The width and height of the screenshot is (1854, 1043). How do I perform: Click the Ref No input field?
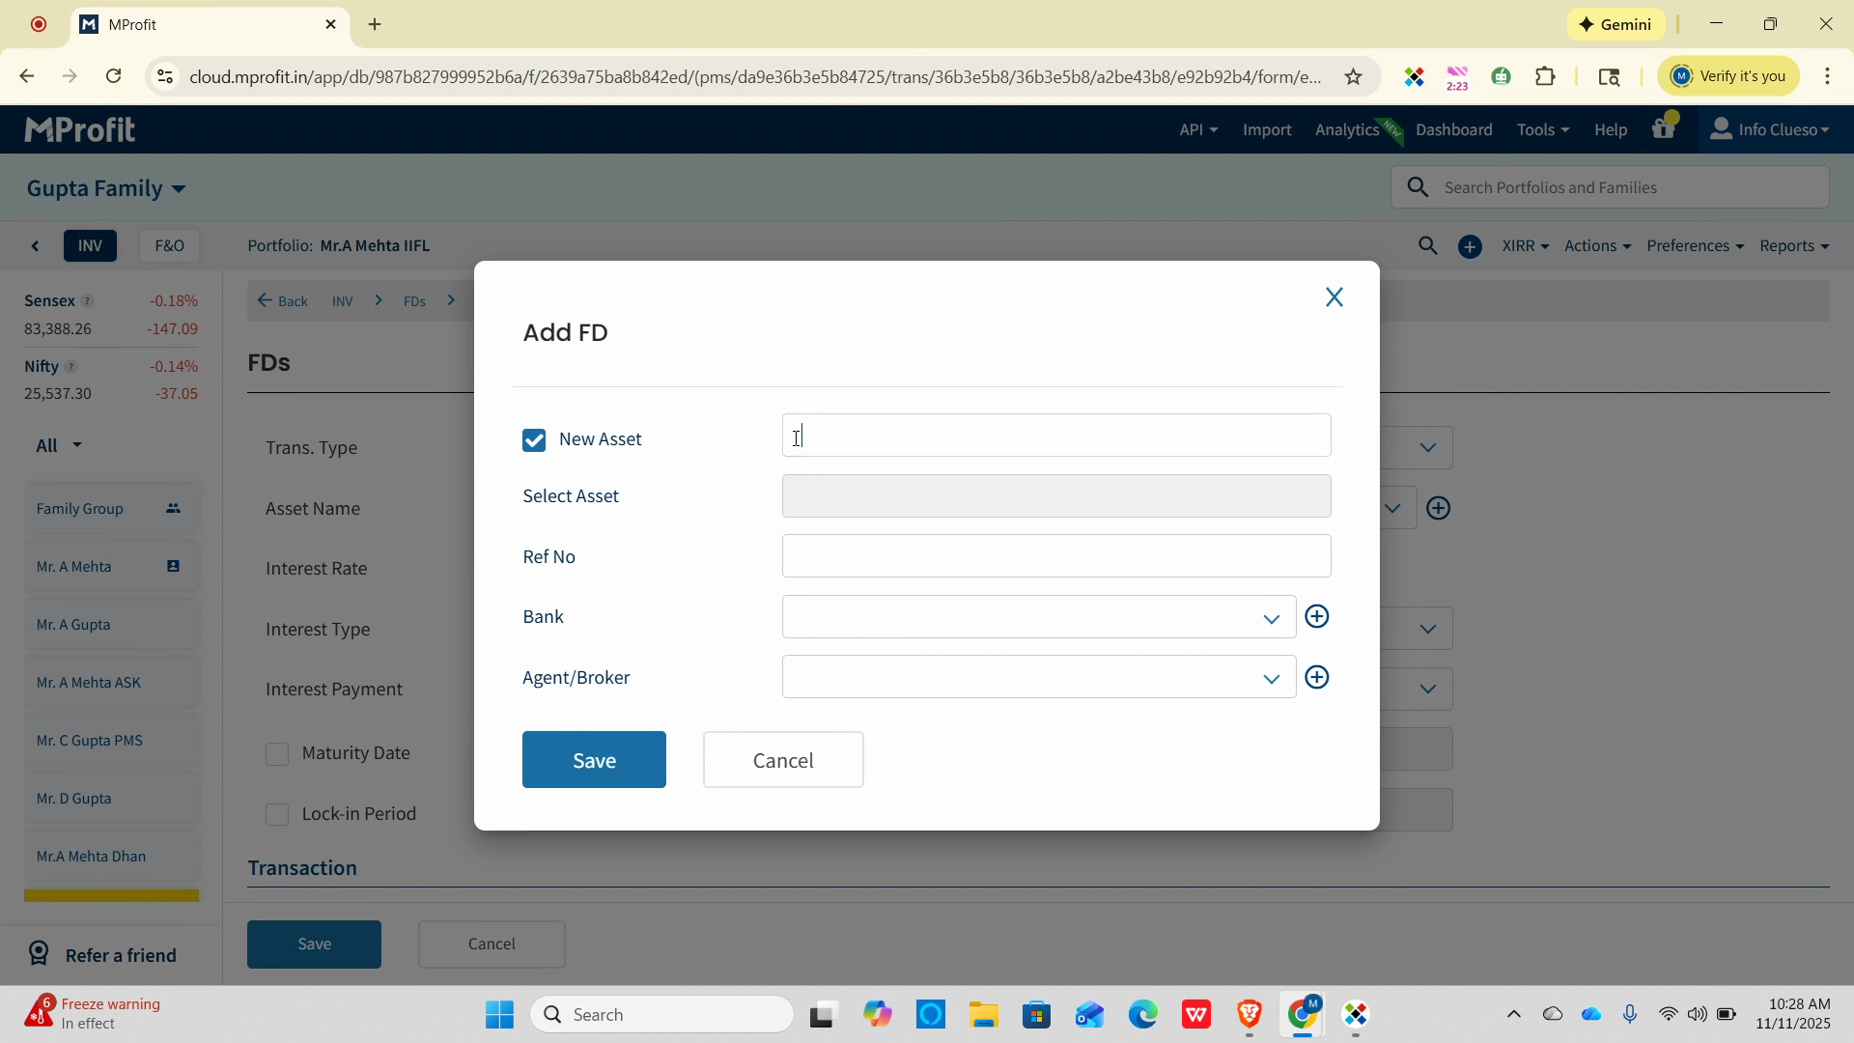tap(1055, 556)
